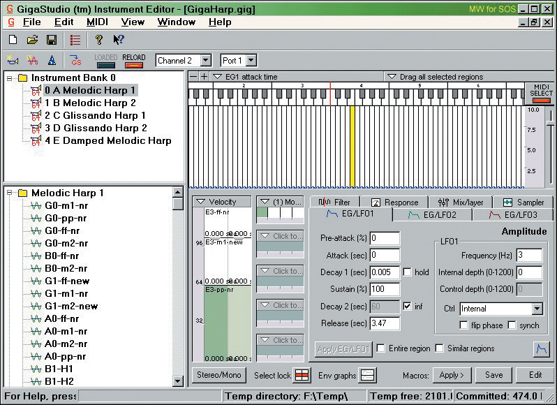Open a file with the folder icon
Viewport: 557px width, 405px height.
coord(32,40)
